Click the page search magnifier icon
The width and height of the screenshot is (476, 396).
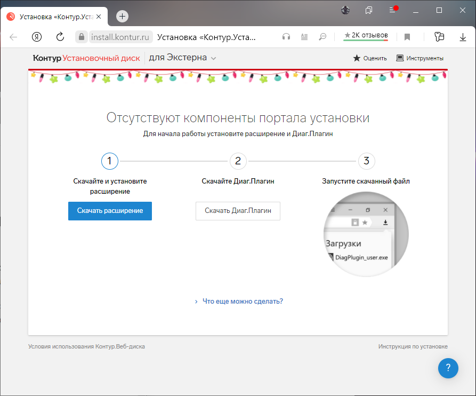tap(322, 37)
